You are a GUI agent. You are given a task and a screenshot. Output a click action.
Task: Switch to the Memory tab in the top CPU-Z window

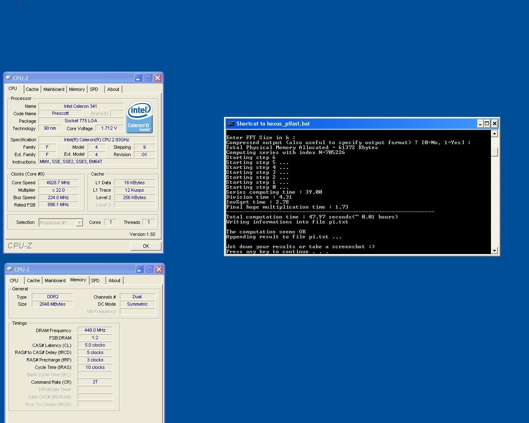tap(77, 89)
